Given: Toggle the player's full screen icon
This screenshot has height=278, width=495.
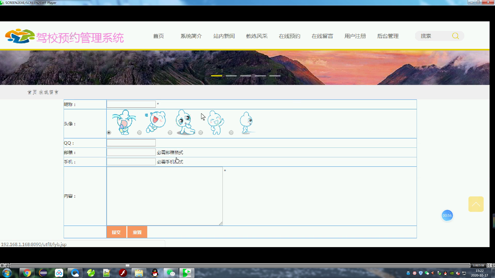Looking at the screenshot, I should click(488, 265).
